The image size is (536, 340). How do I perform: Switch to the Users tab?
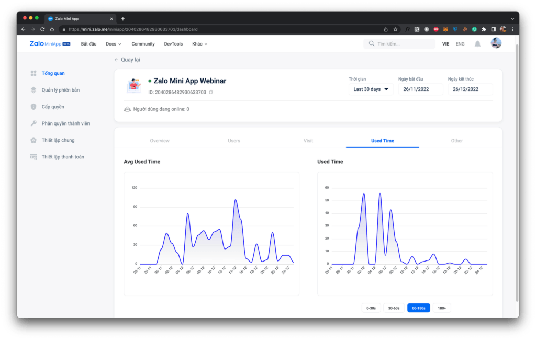pos(234,141)
